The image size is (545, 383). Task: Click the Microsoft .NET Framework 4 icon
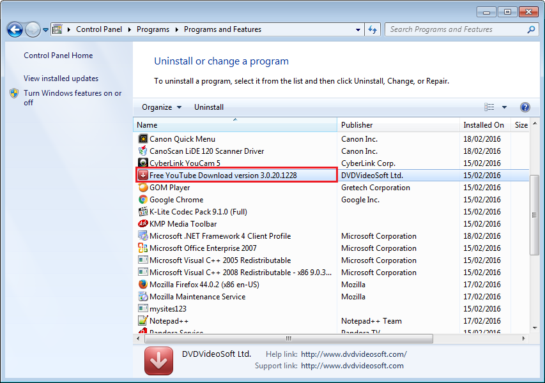point(143,236)
